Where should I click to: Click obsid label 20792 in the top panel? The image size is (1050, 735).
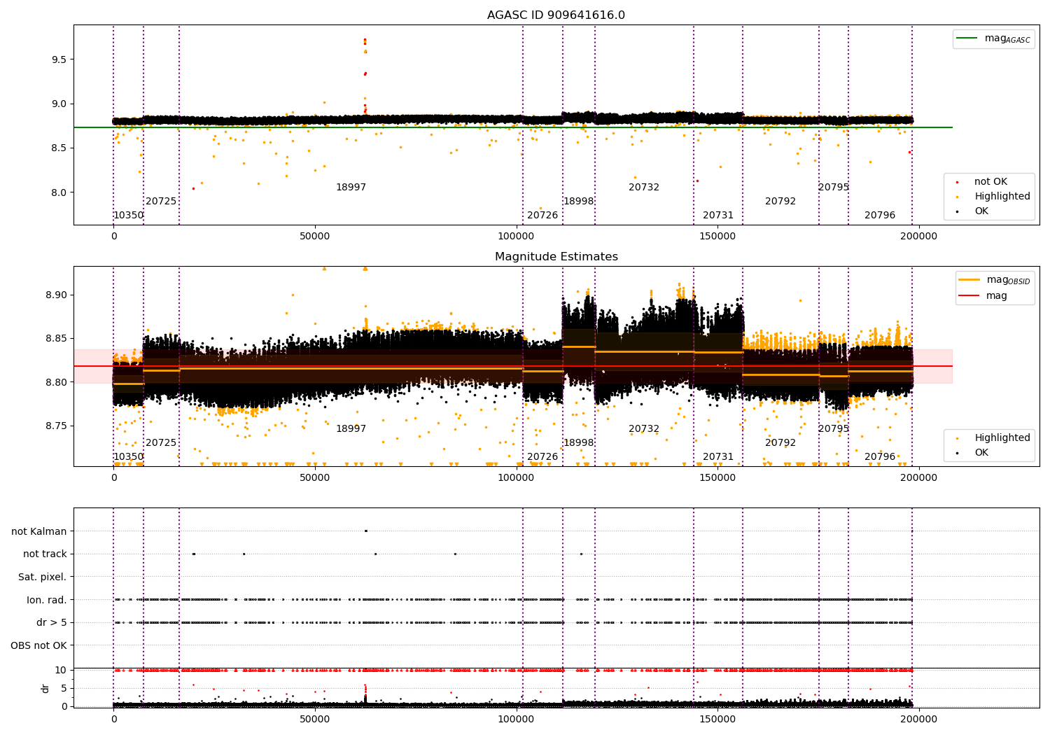click(780, 202)
